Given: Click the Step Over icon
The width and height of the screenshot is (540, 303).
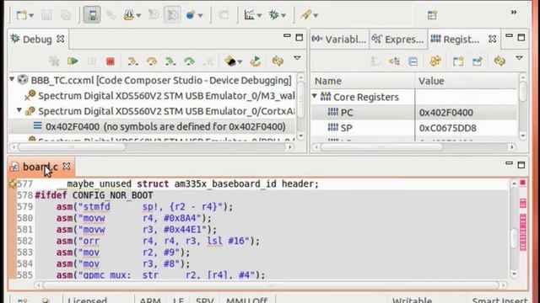Looking at the screenshot, I should [x=152, y=61].
